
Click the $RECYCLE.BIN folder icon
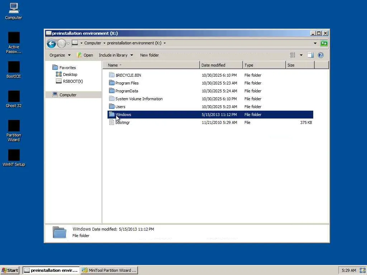point(112,75)
